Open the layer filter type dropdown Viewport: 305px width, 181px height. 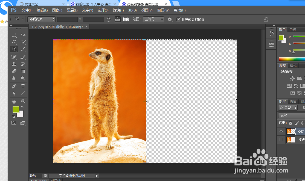click(288, 108)
